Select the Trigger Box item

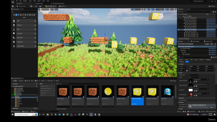[x=24, y=42]
